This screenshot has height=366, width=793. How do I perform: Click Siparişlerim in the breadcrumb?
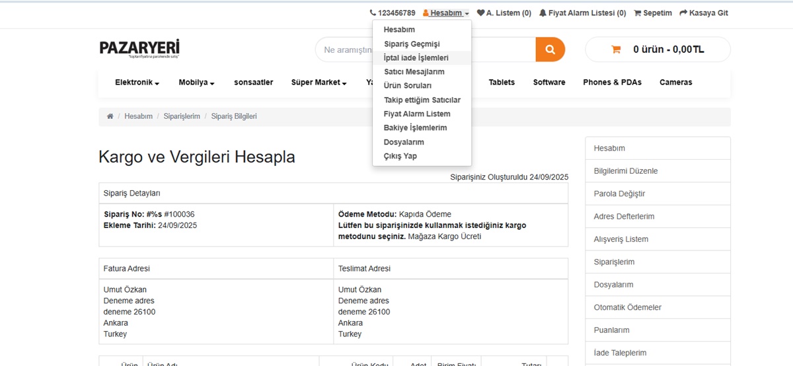pos(182,116)
